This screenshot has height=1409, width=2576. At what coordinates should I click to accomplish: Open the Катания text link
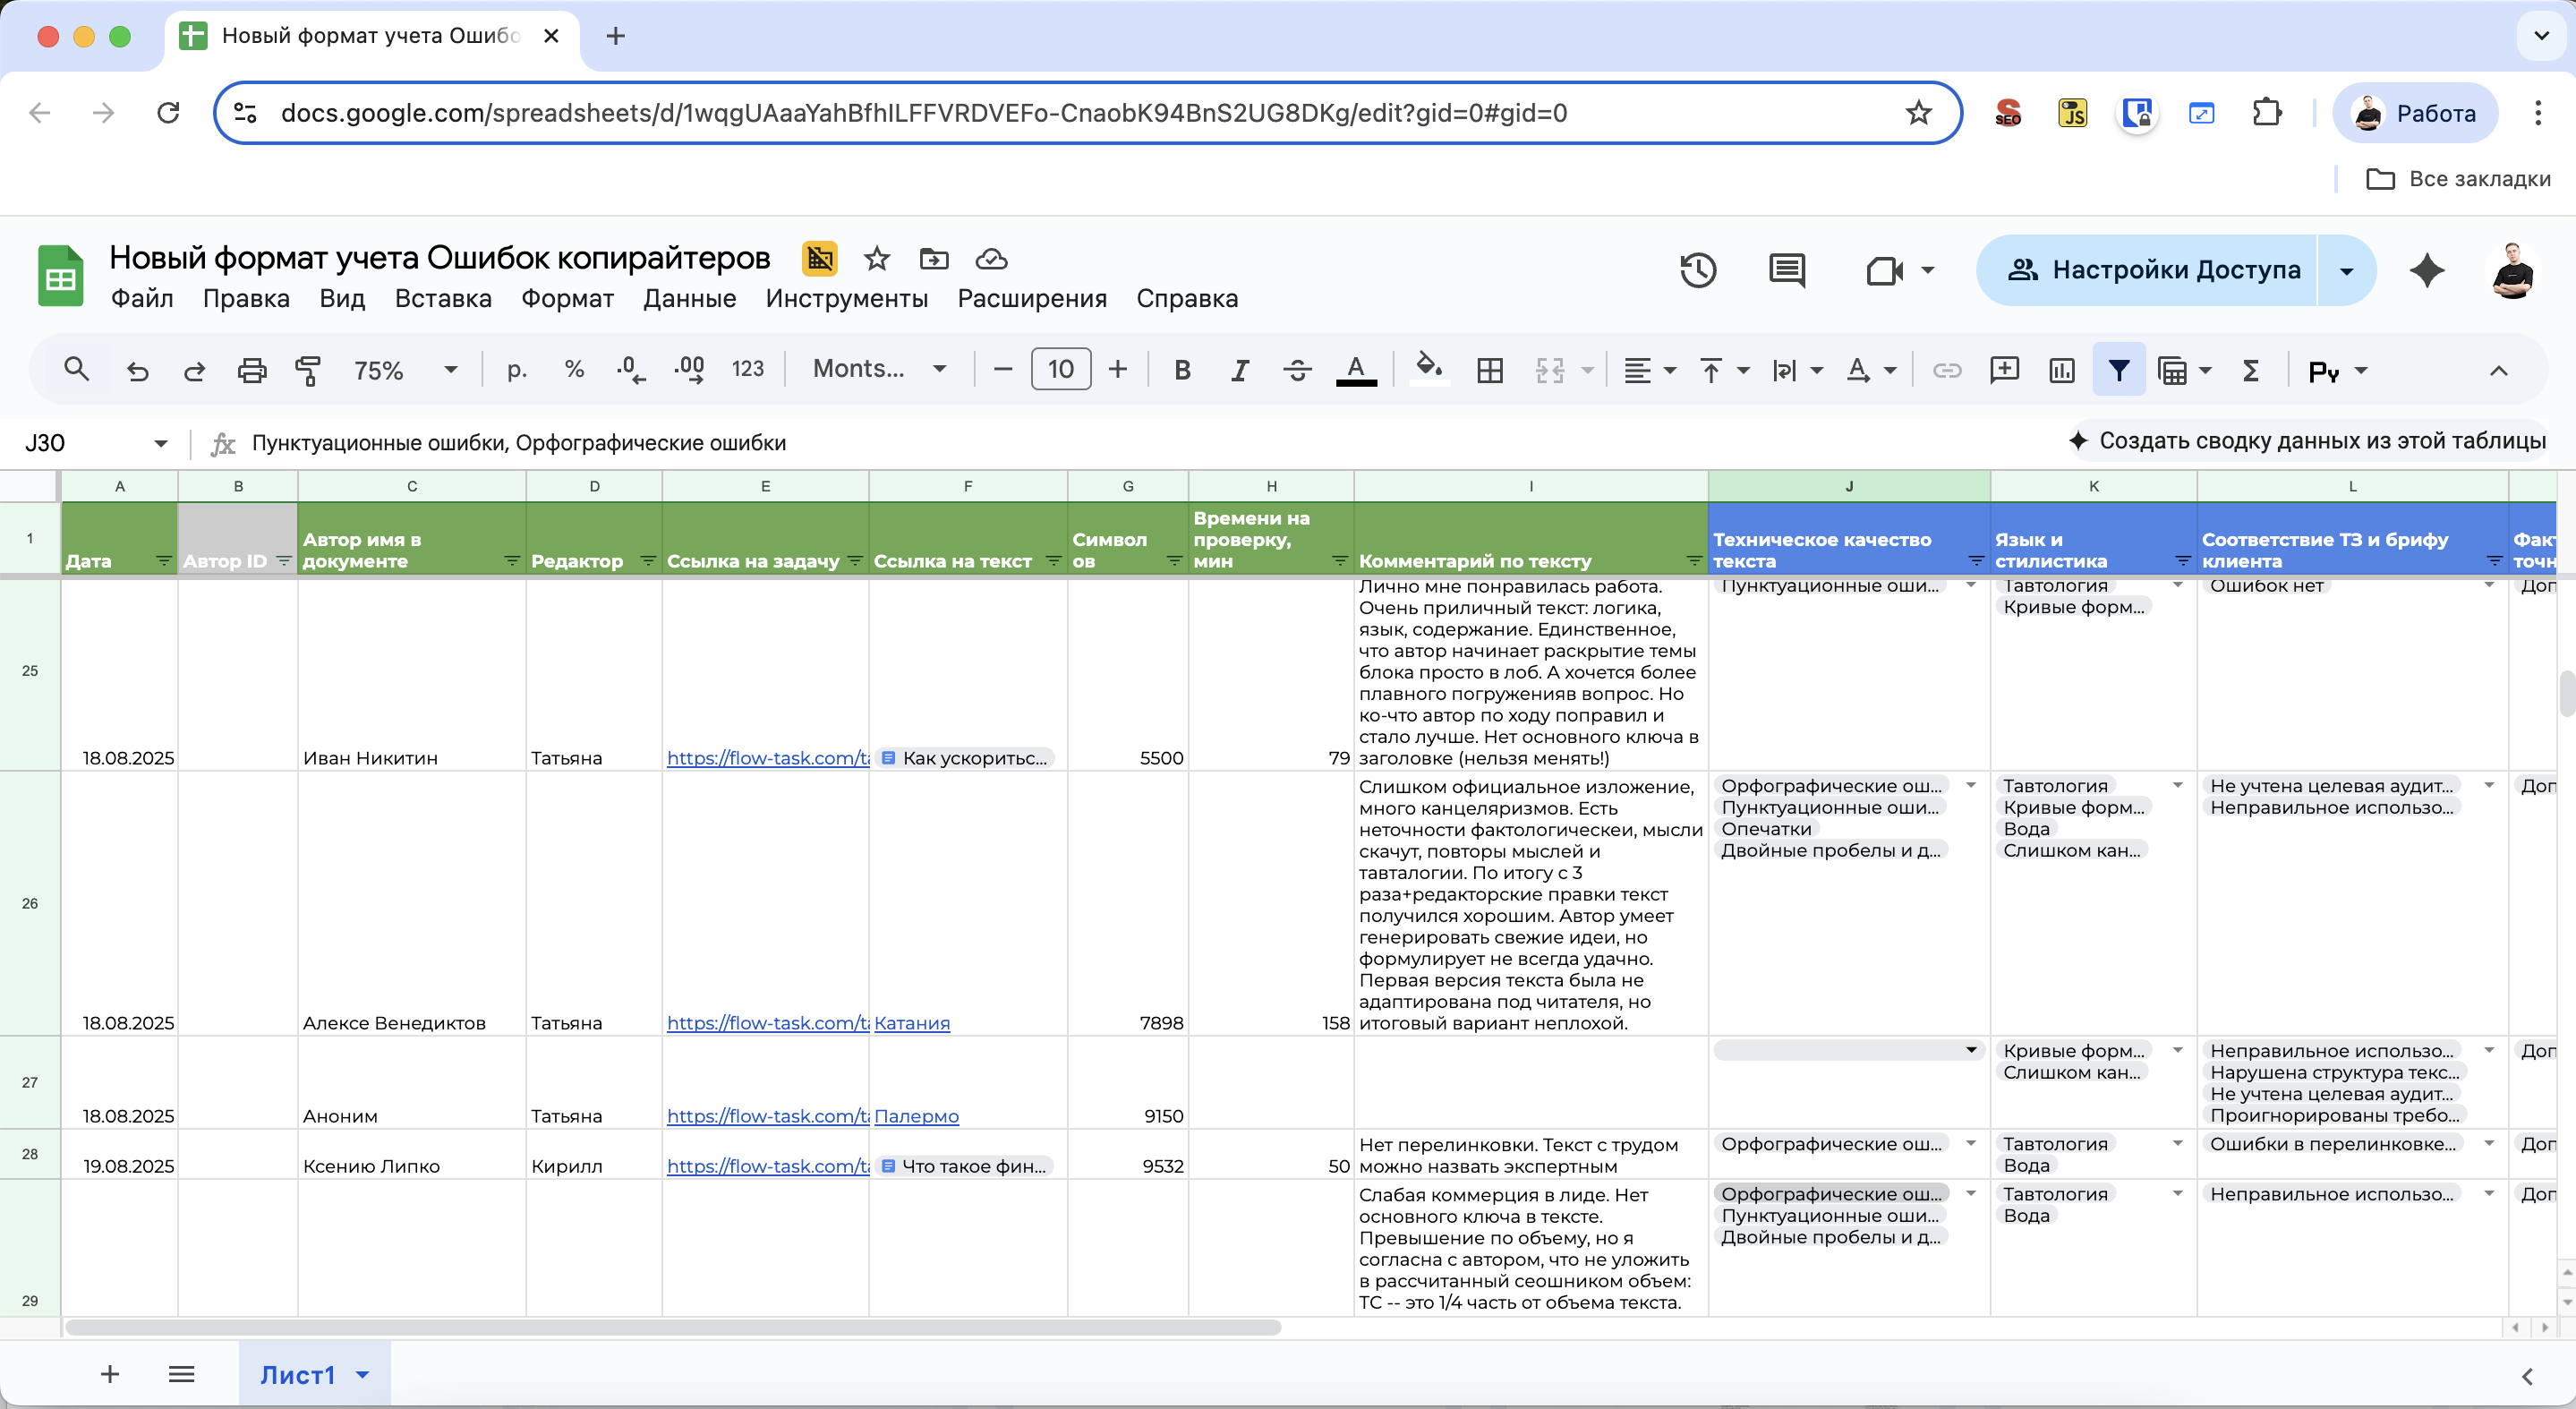911,1022
